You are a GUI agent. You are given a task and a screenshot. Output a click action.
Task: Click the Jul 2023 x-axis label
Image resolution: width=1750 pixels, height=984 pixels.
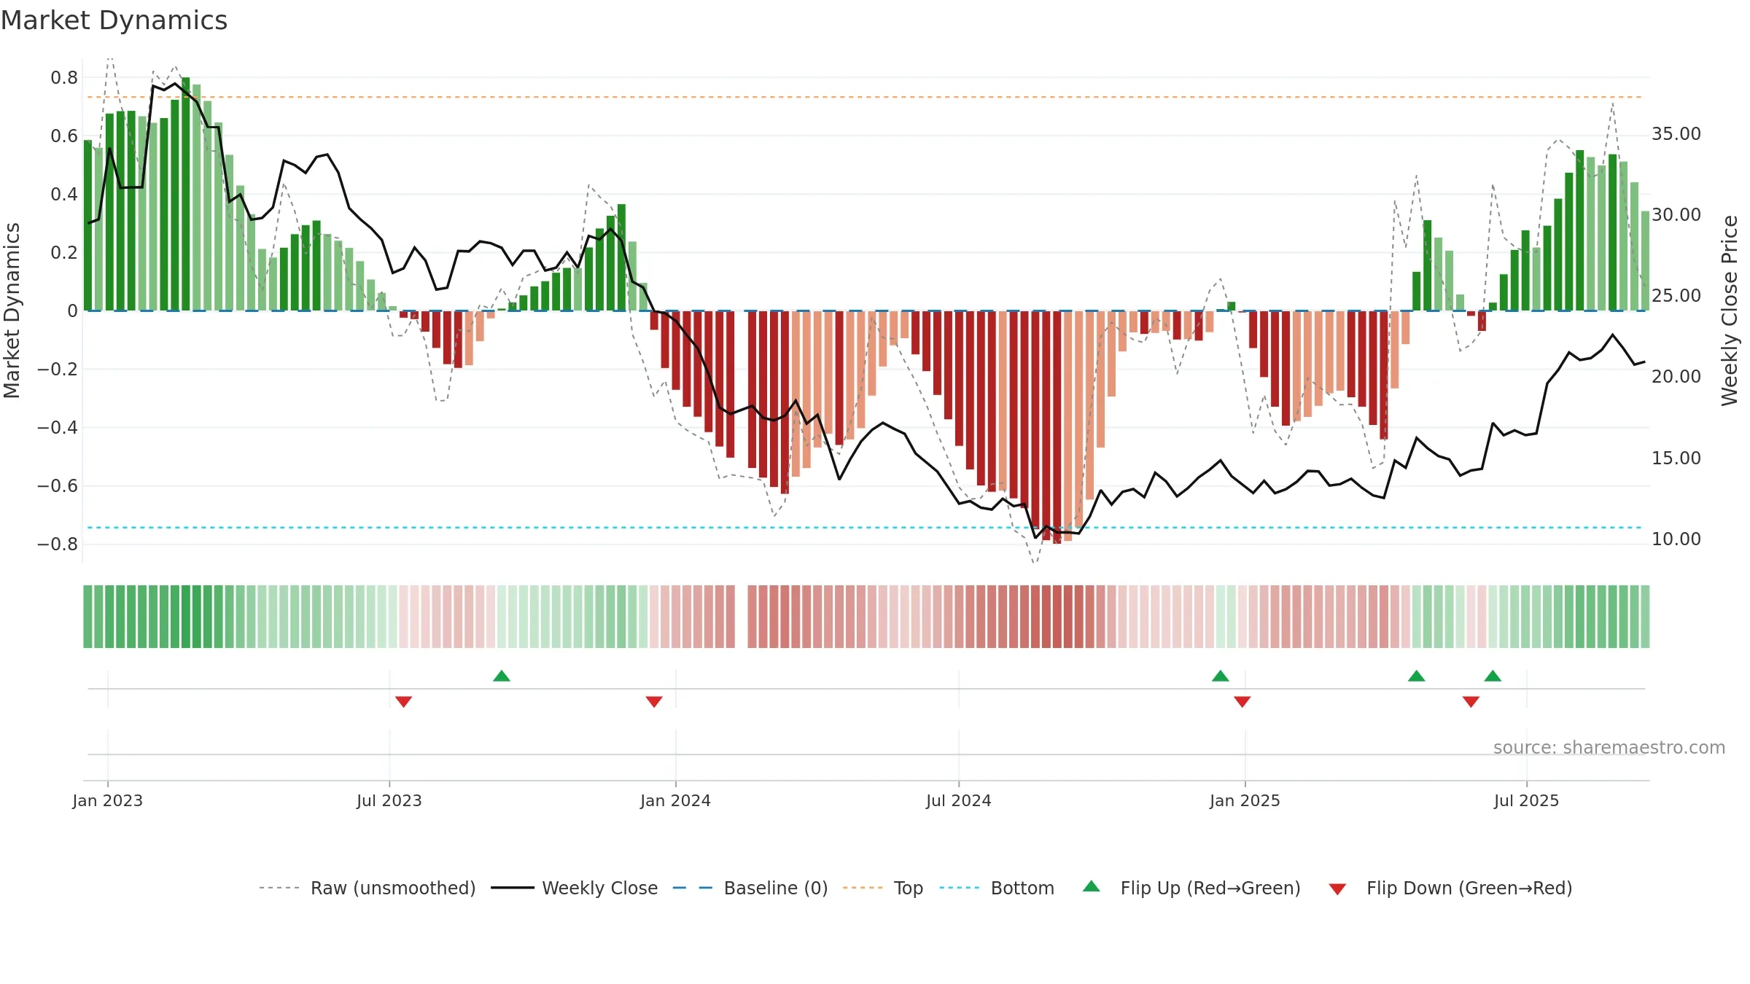tap(389, 800)
